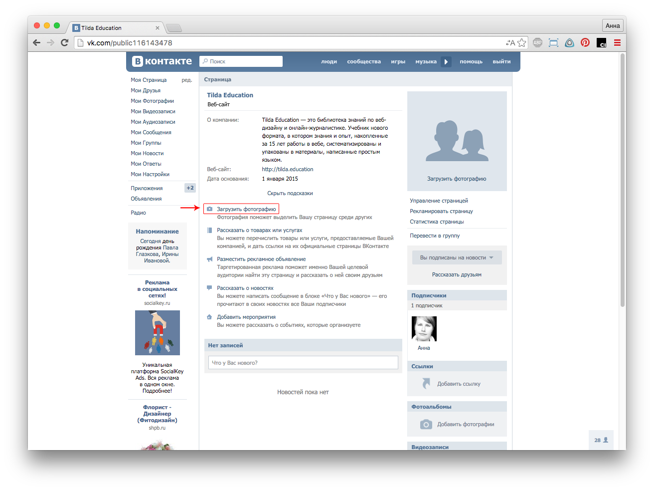
Task: Open the Управление страницей link
Action: 439,201
